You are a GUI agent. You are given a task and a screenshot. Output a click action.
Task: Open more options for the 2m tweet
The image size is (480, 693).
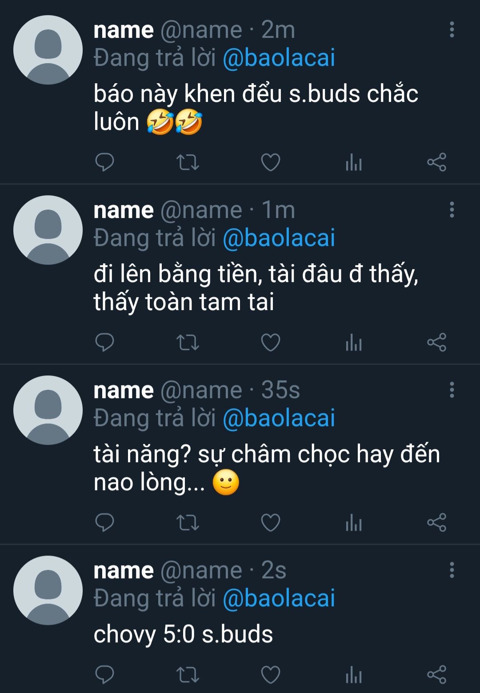click(x=452, y=29)
